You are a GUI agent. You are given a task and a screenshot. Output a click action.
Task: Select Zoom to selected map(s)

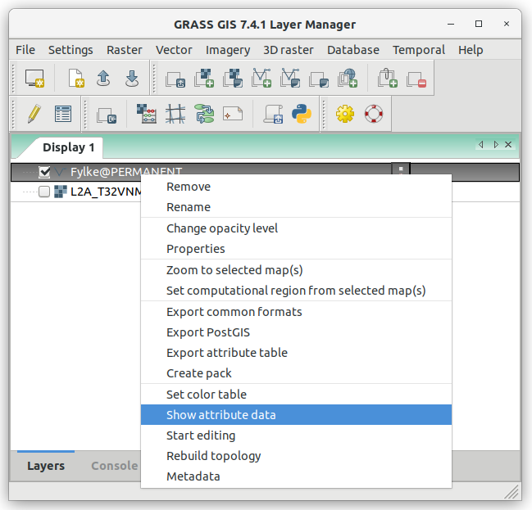296,270
